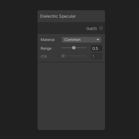Viewport: 139px width, 139px height.
Task: Click the Common text in the Material selector
Action: pyautogui.click(x=72, y=40)
